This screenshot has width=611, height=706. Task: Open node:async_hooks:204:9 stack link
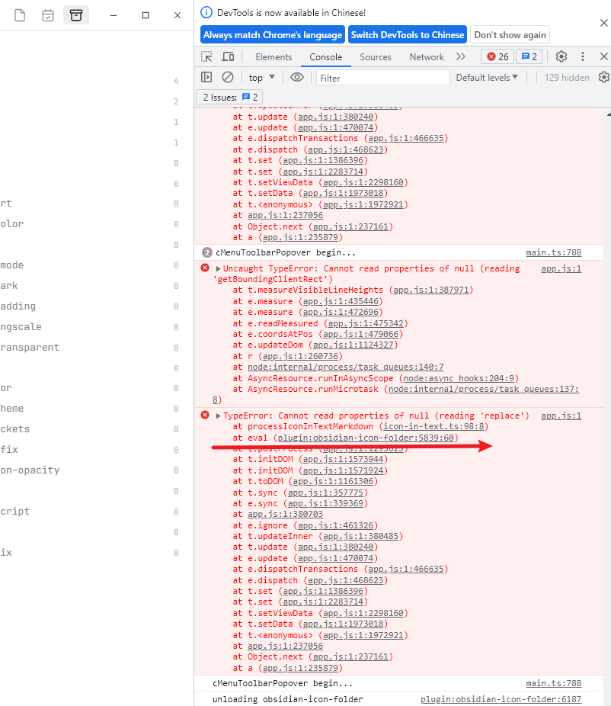(x=459, y=378)
